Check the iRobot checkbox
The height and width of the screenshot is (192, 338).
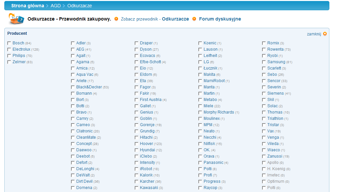coord(136,169)
